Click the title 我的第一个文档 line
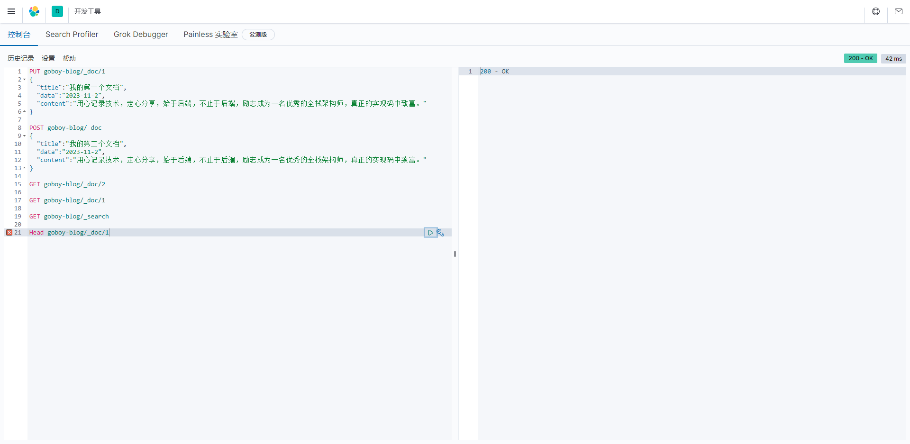The height and width of the screenshot is (444, 910). tap(82, 88)
